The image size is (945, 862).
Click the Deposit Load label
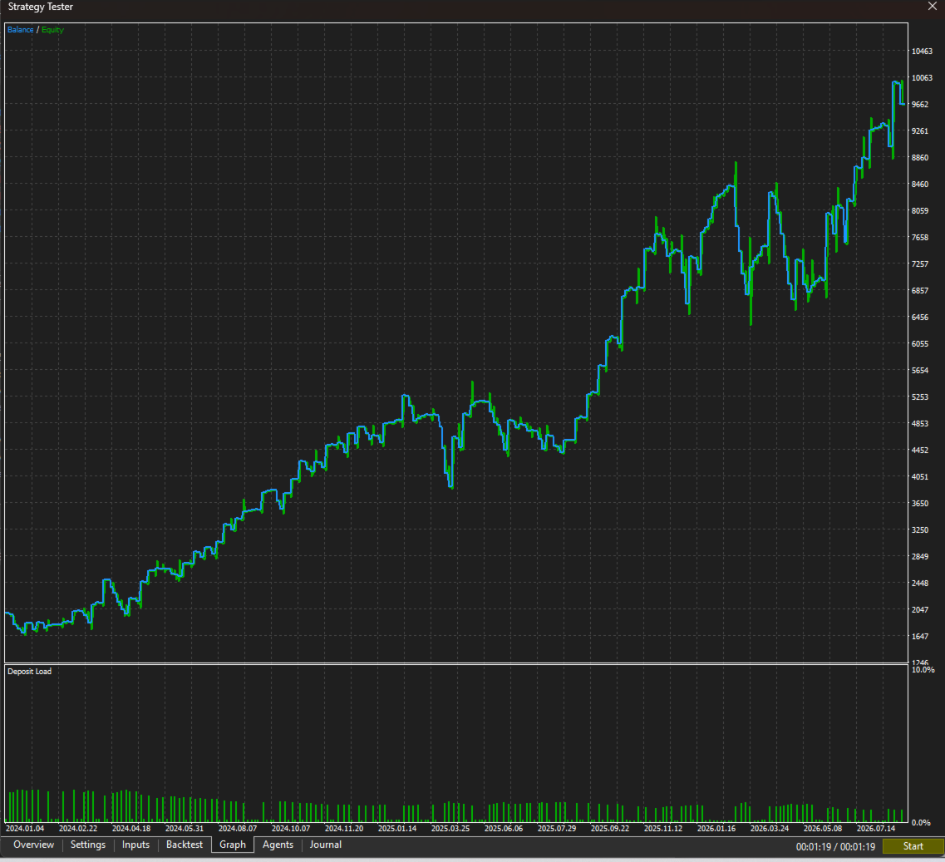[x=30, y=672]
